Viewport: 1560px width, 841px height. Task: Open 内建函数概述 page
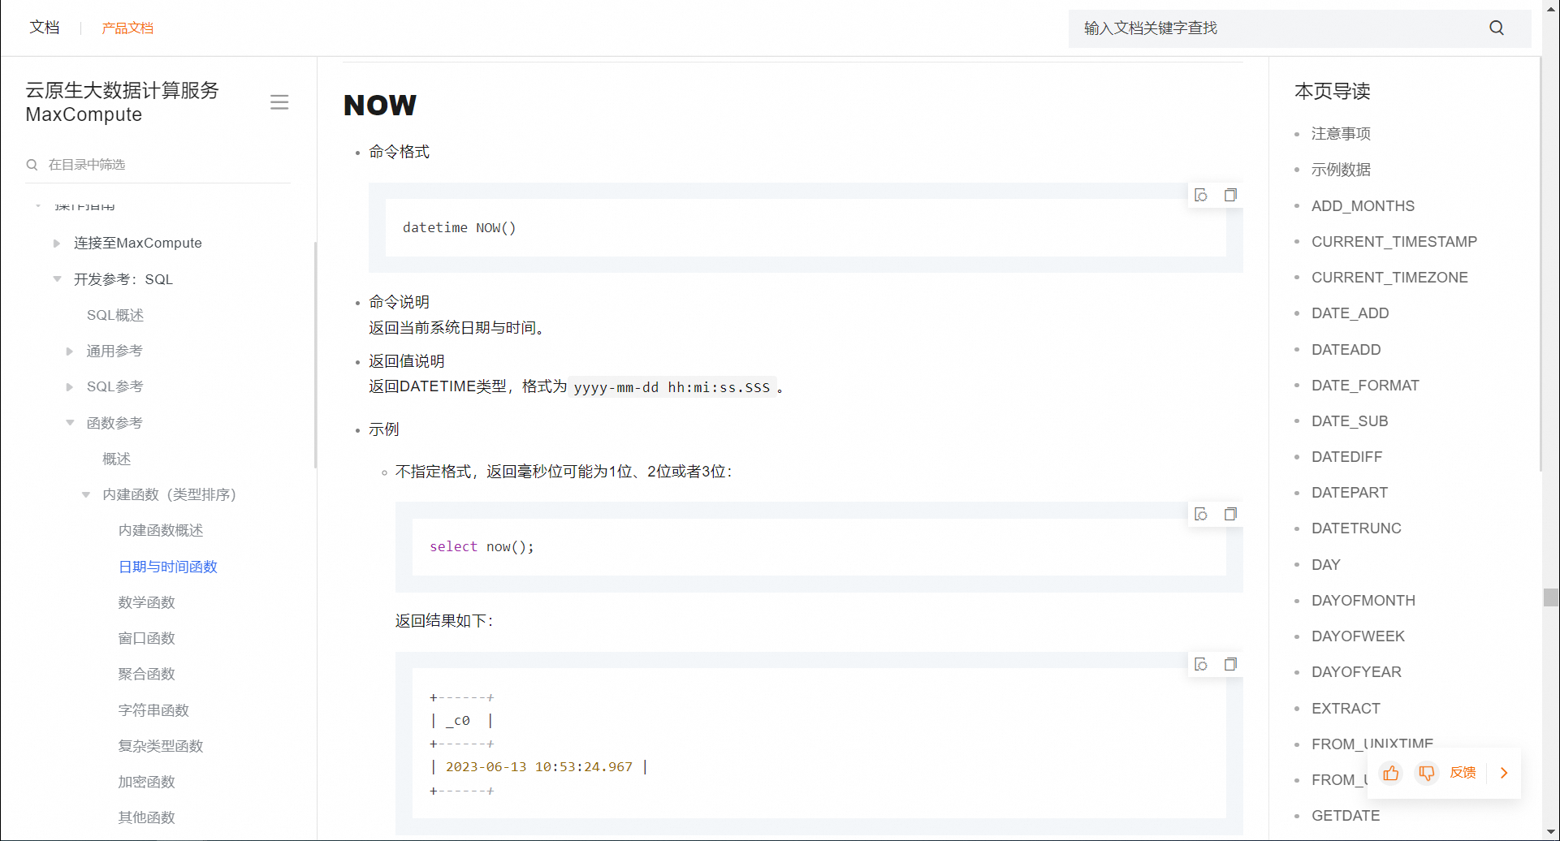click(x=161, y=531)
